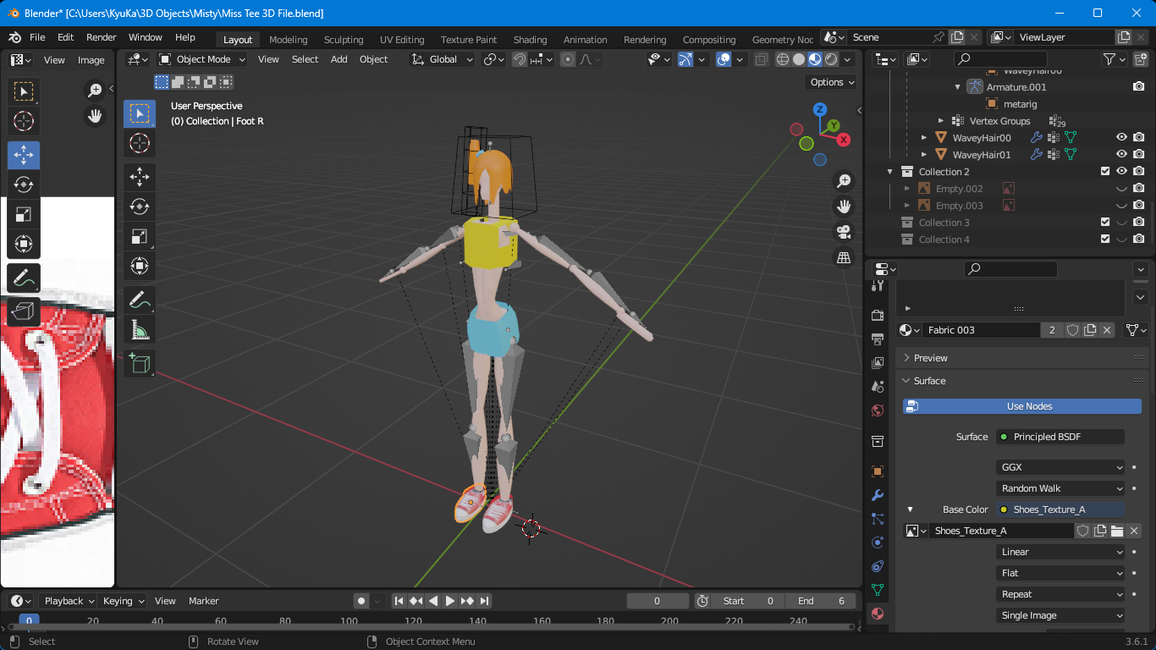Hide WaveyHair00 with its eye icon
1156x650 pixels.
click(x=1121, y=137)
